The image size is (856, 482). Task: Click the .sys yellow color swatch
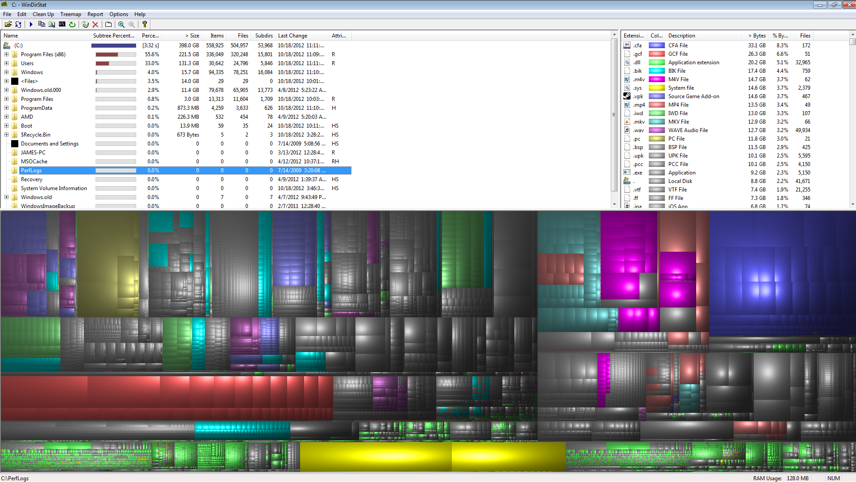(x=656, y=88)
